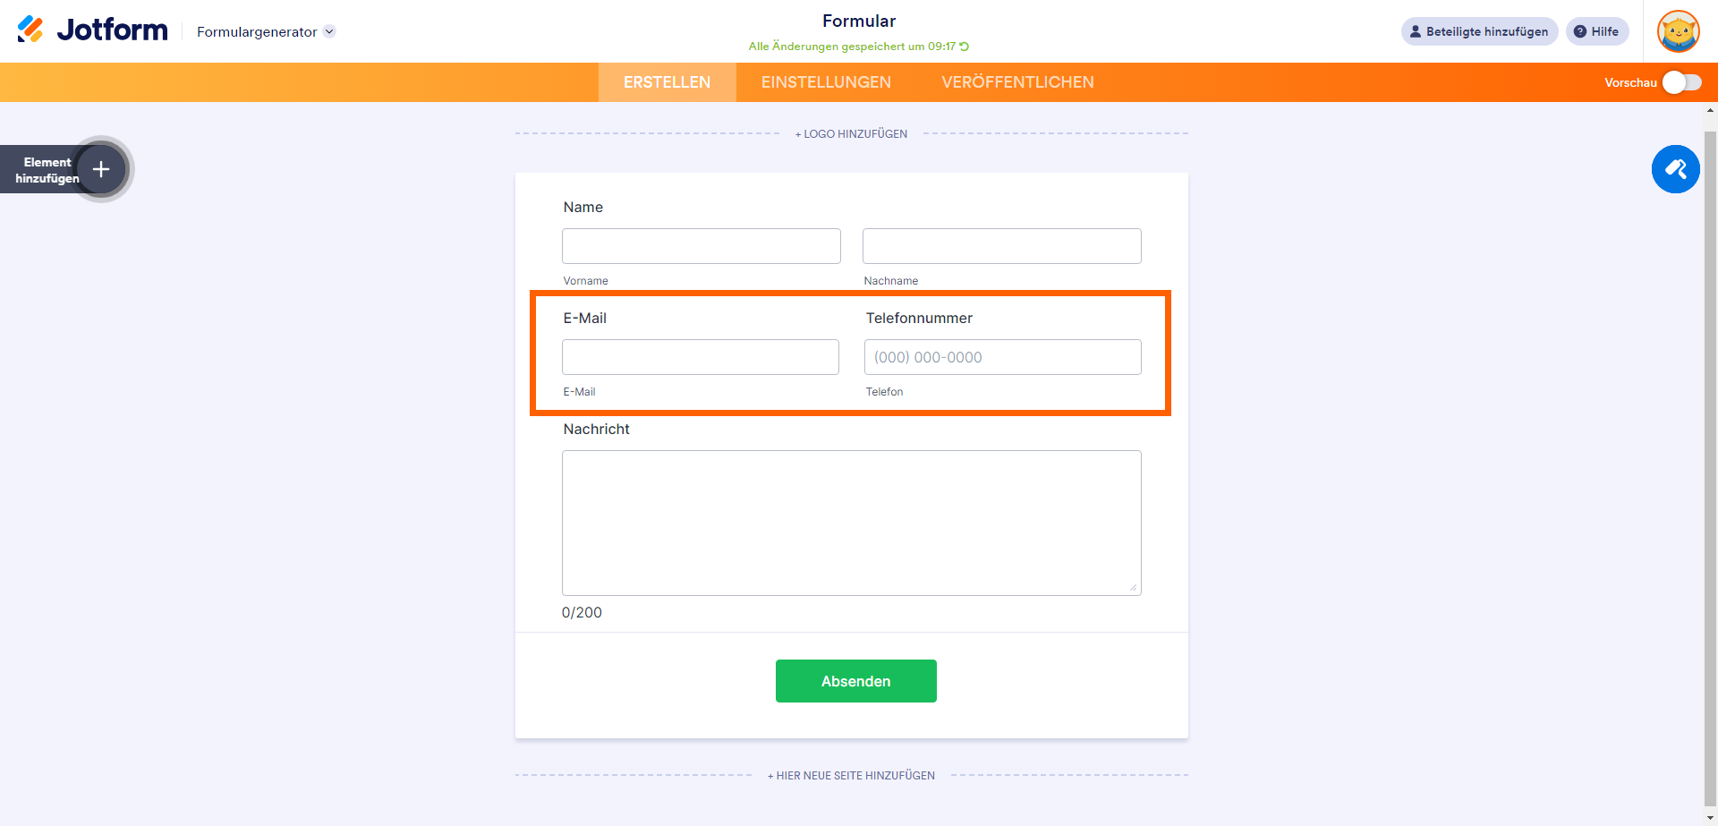
Task: Click the Logo hinzufügen link
Action: (851, 134)
